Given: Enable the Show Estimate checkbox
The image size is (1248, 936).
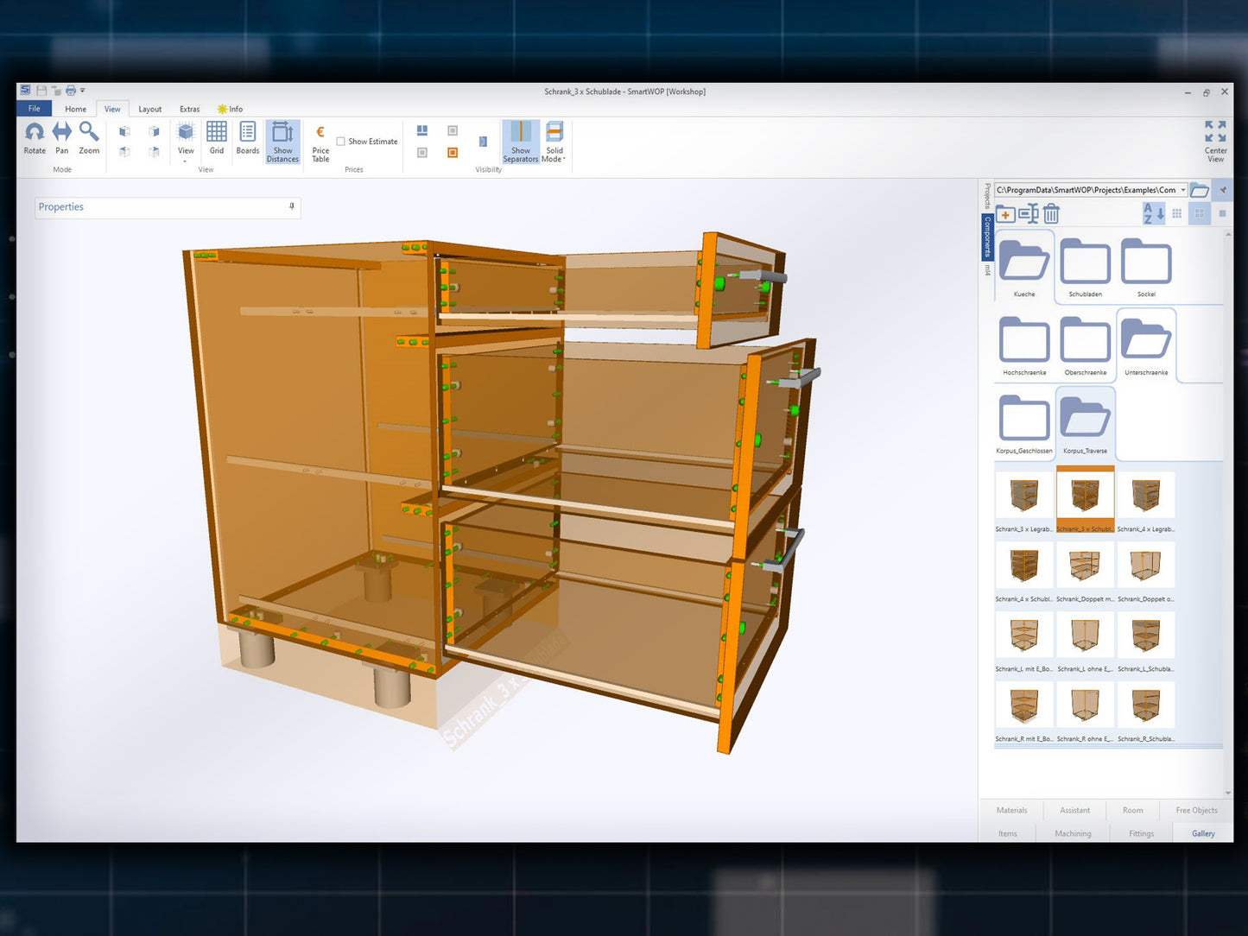Looking at the screenshot, I should pyautogui.click(x=341, y=142).
